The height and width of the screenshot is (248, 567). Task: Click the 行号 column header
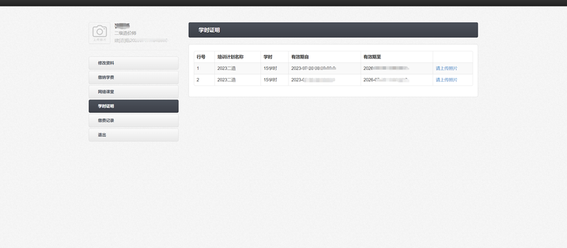pyautogui.click(x=201, y=57)
